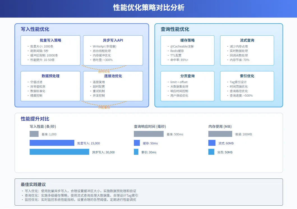Image resolution: width=297 pixels, height=209 pixels.
Task: Click the @Cacheable注解 bullet item
Action: 182,46
